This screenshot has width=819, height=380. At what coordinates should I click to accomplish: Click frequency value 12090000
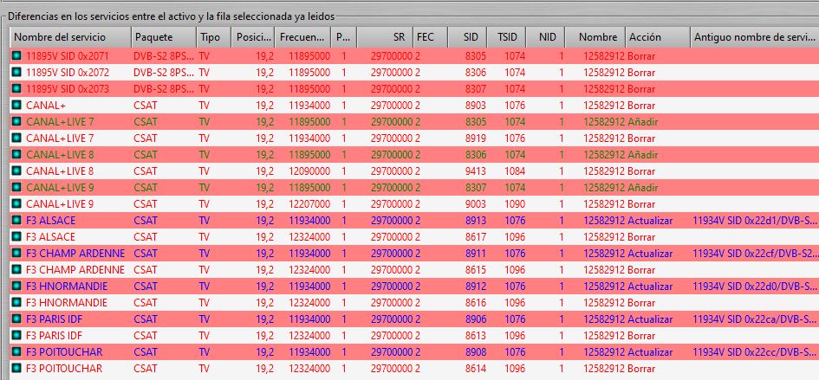click(x=309, y=171)
